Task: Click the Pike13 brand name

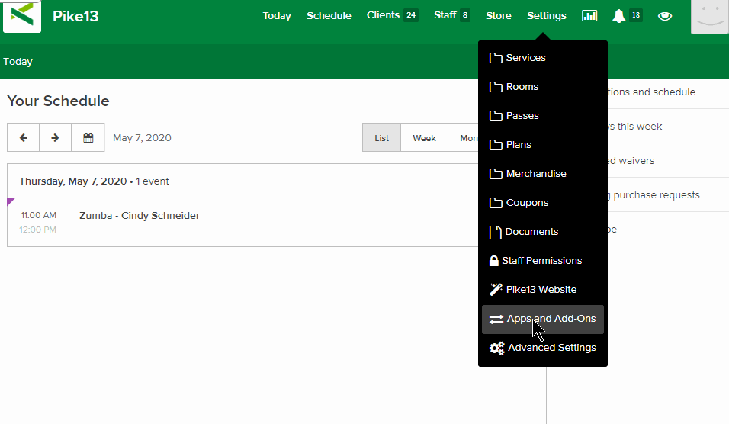Action: tap(75, 16)
